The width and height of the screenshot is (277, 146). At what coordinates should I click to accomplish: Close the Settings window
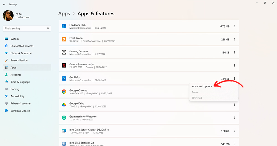click(273, 3)
